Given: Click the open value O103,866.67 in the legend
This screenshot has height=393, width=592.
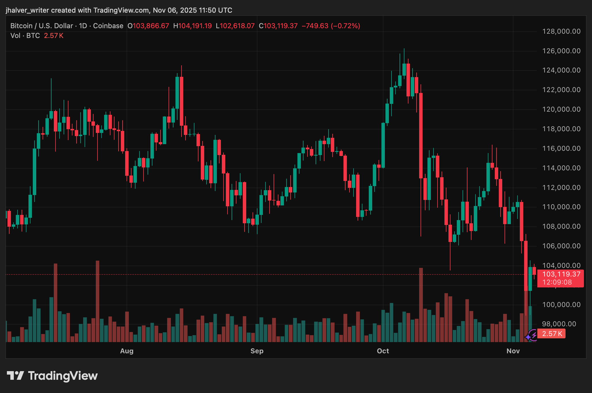Looking at the screenshot, I should click(x=148, y=26).
